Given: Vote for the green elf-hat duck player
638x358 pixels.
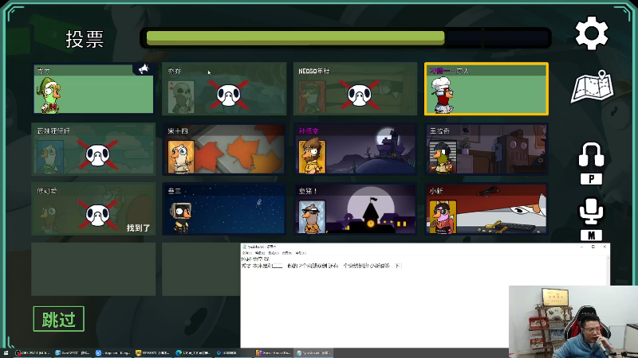Looking at the screenshot, I should click(x=93, y=88).
